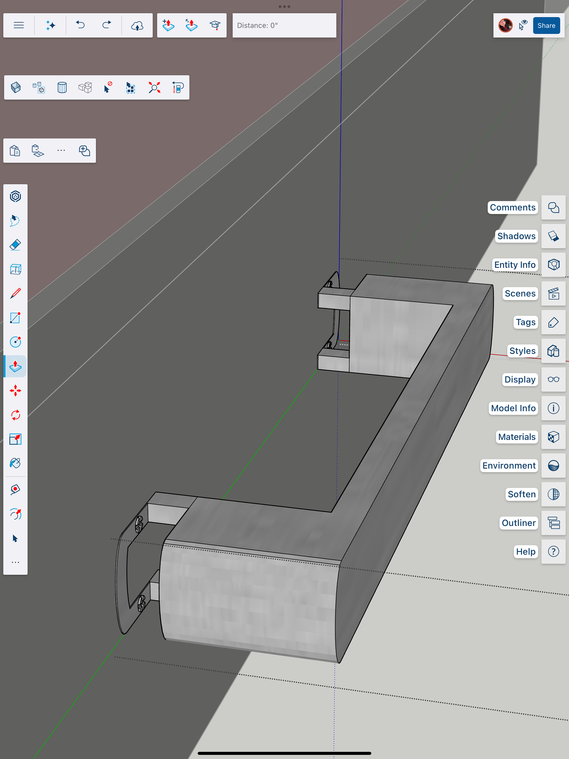
Task: Open the main hamburger menu
Action: (x=19, y=25)
